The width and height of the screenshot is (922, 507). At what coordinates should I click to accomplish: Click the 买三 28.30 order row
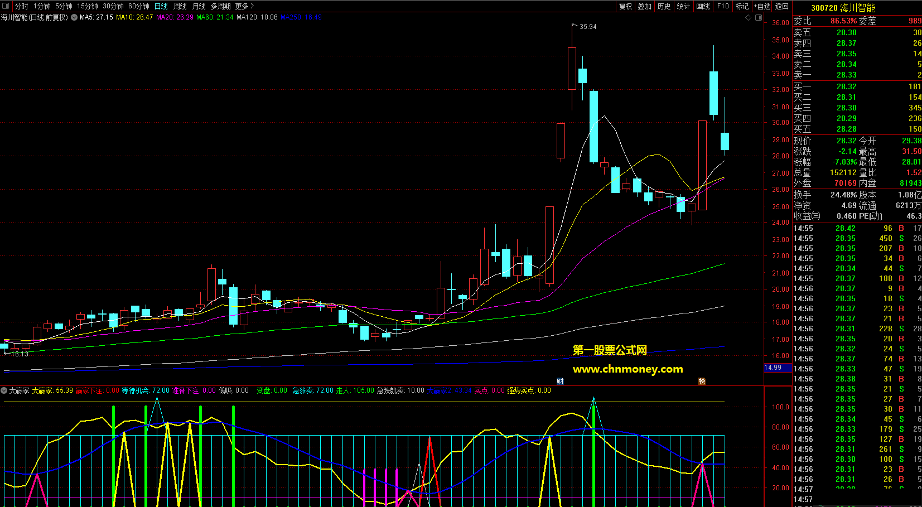tap(857, 108)
